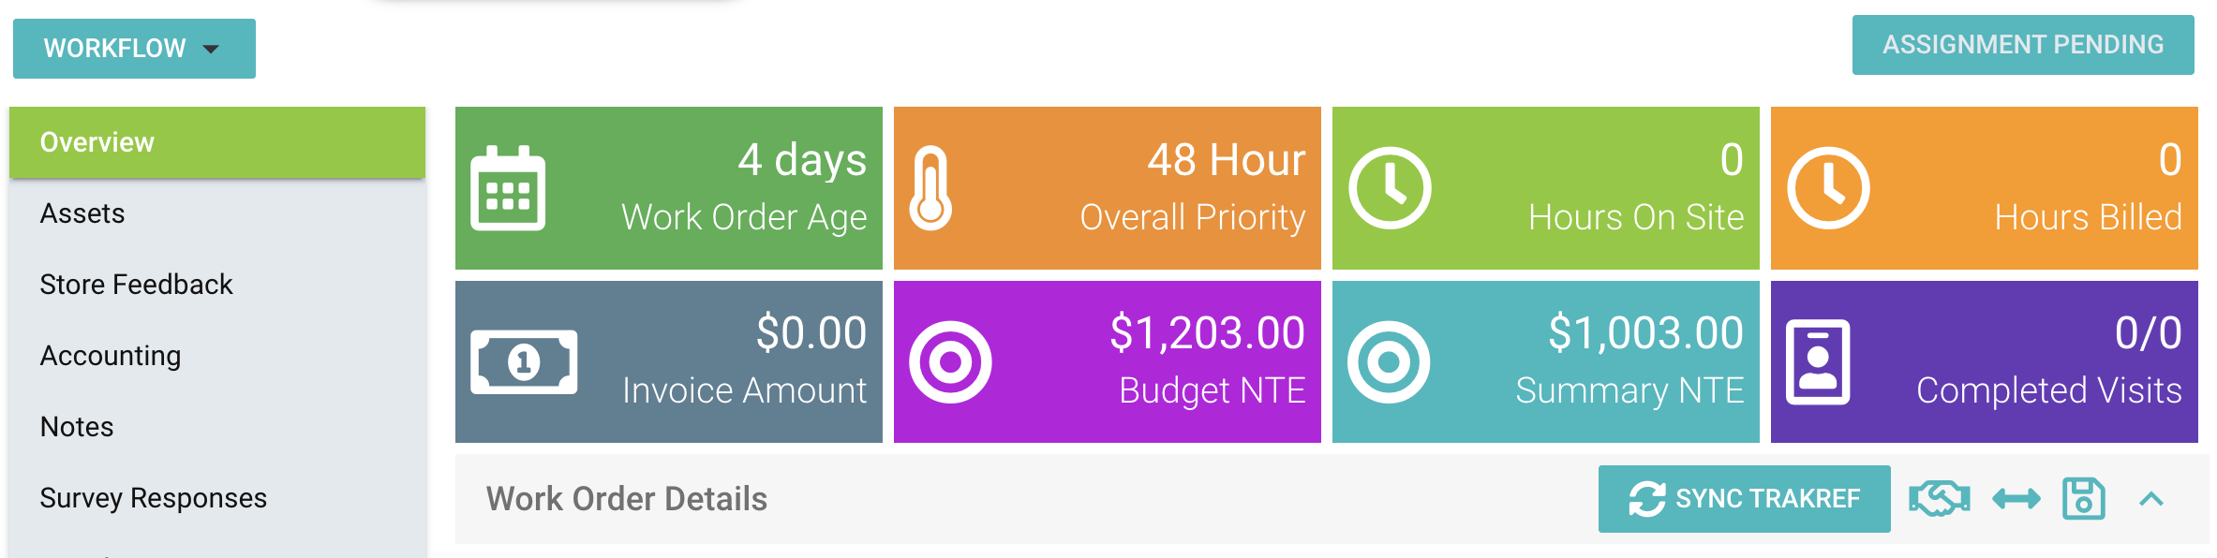Open the Workflow dropdown menu
The width and height of the screenshot is (2217, 558).
pos(134,49)
